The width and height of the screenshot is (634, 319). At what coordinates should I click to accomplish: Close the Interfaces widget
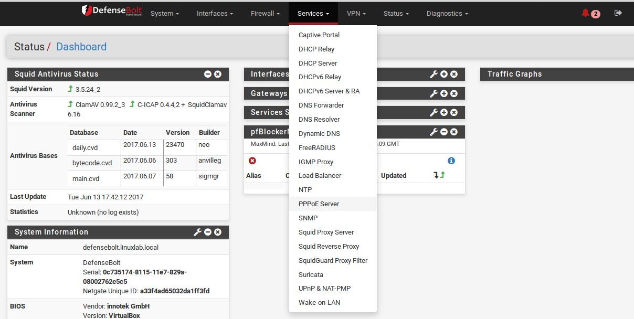[x=454, y=75]
